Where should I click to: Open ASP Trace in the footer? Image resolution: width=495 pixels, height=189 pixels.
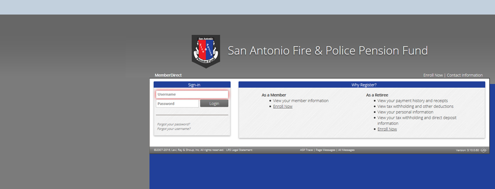point(307,150)
